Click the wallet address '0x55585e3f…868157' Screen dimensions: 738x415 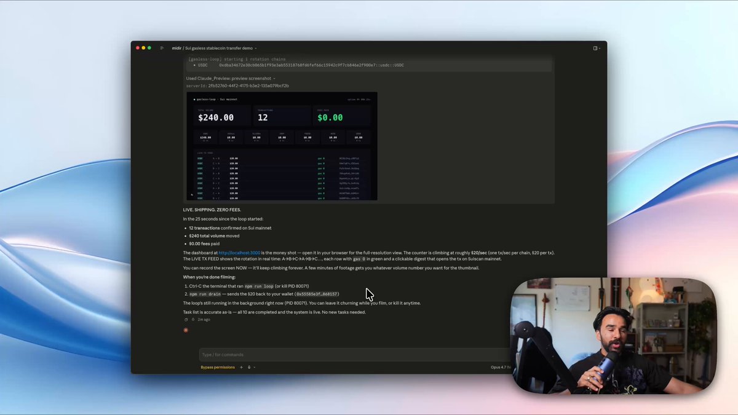pyautogui.click(x=317, y=294)
